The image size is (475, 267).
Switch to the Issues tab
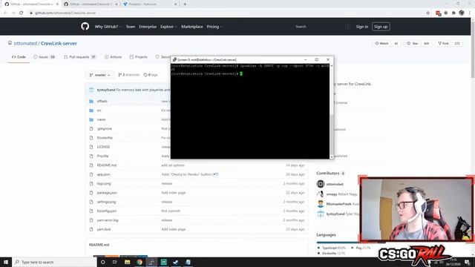pyautogui.click(x=45, y=57)
